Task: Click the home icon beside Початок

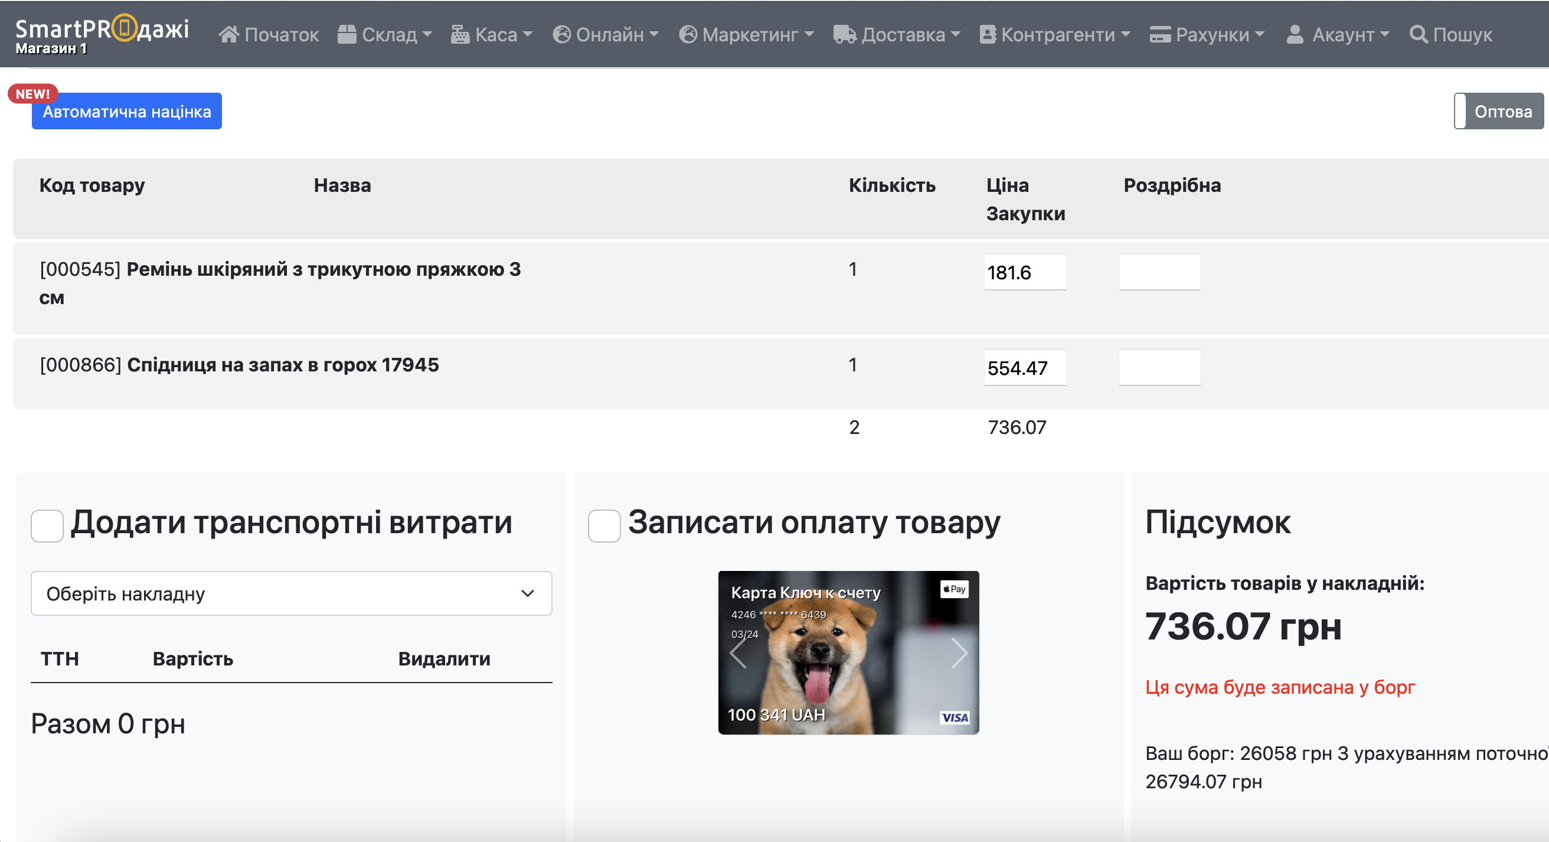Action: pyautogui.click(x=228, y=35)
